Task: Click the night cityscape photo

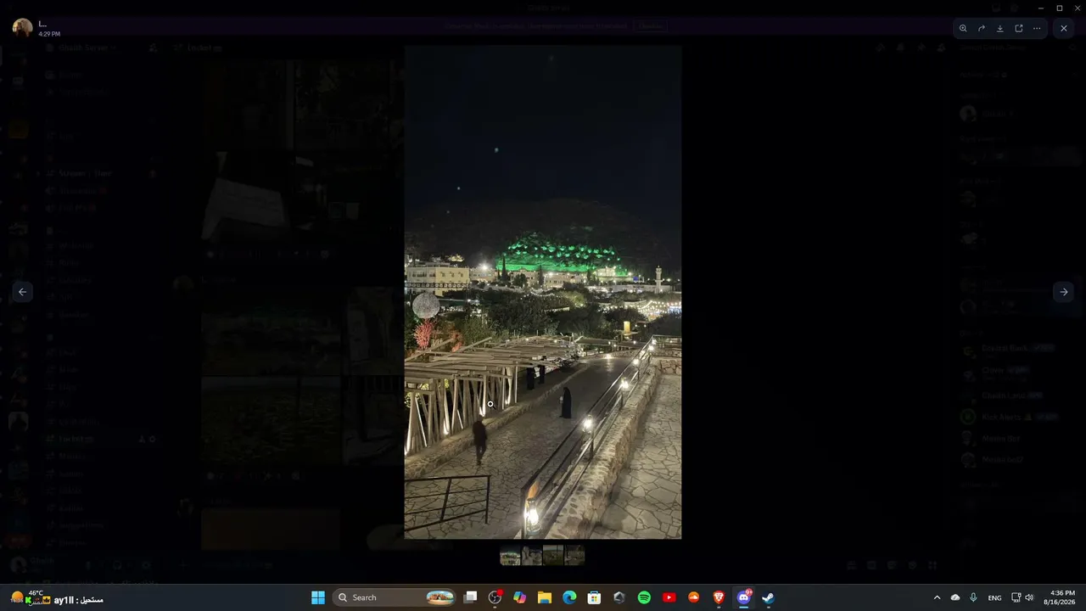Action: click(x=543, y=292)
